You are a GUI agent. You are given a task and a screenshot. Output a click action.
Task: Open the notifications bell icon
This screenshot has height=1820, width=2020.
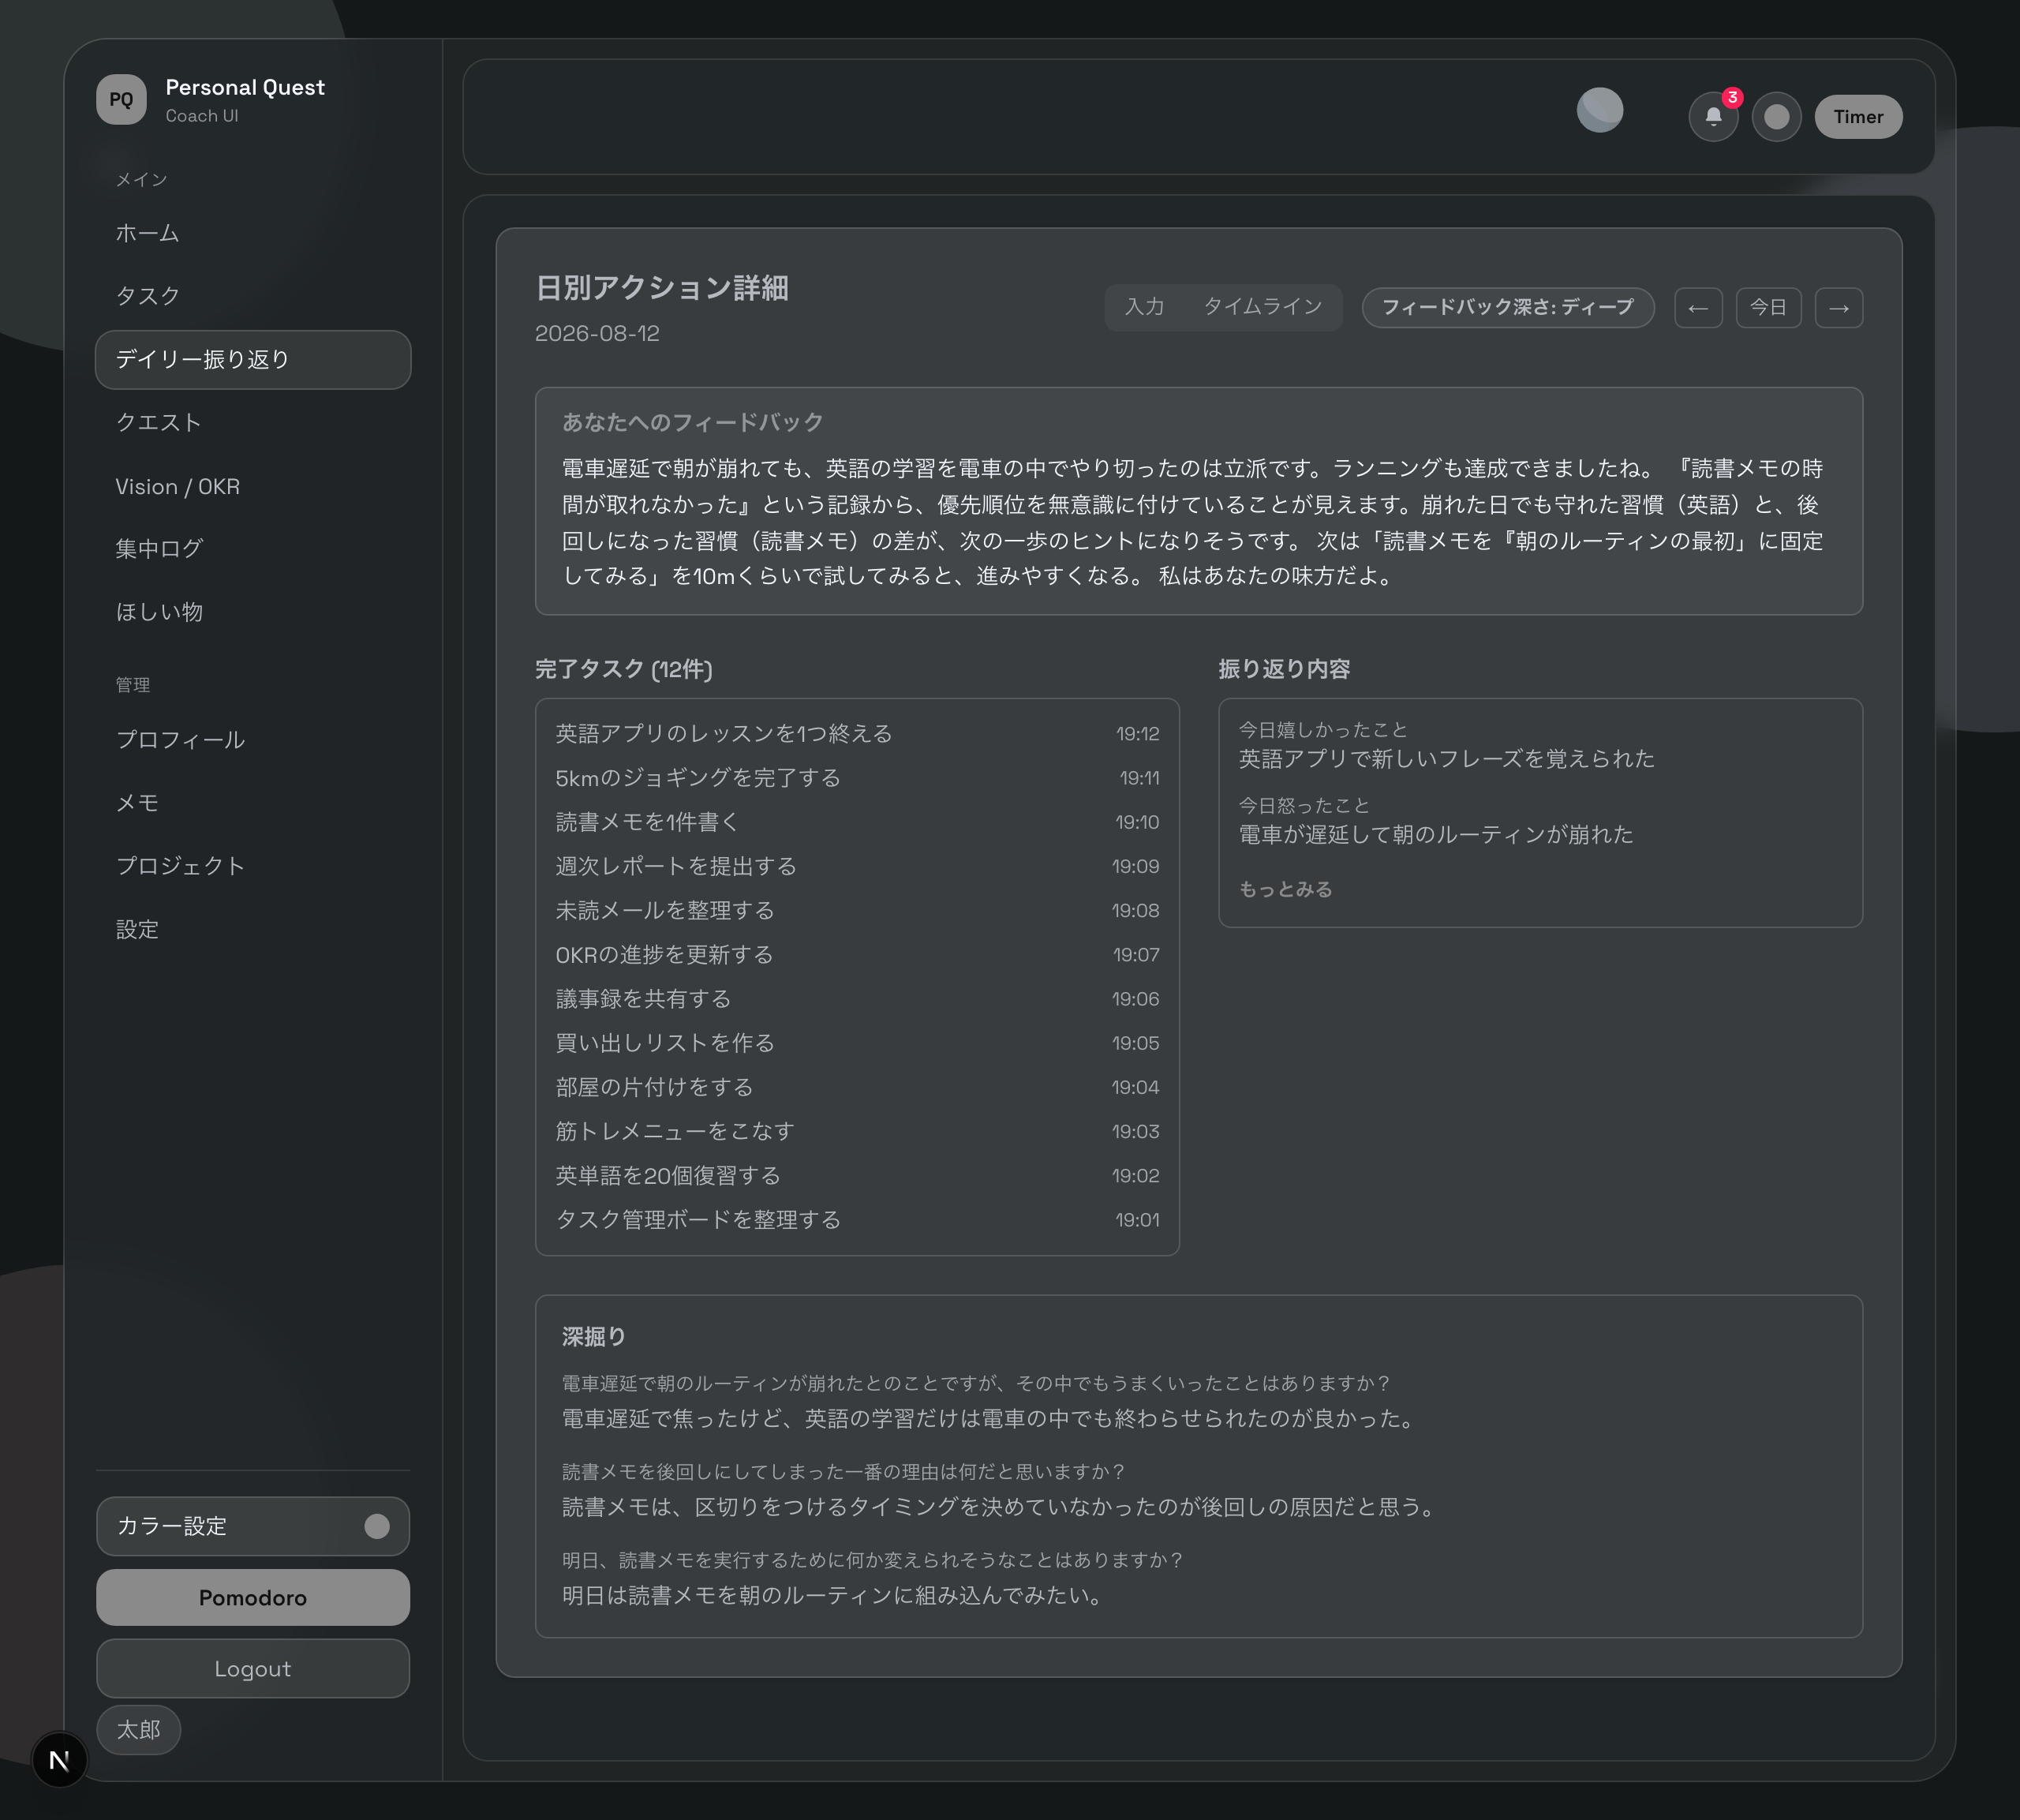(x=1713, y=117)
